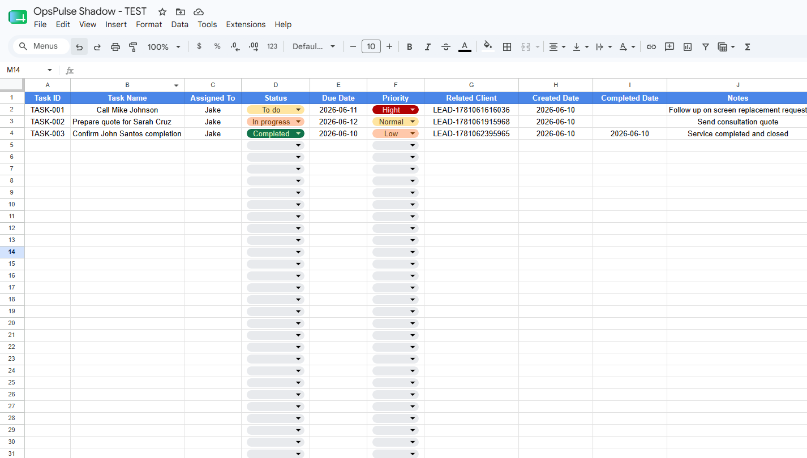Rename the document title OpsPulse Shadow - TEST
This screenshot has width=807, height=458.
[90, 11]
